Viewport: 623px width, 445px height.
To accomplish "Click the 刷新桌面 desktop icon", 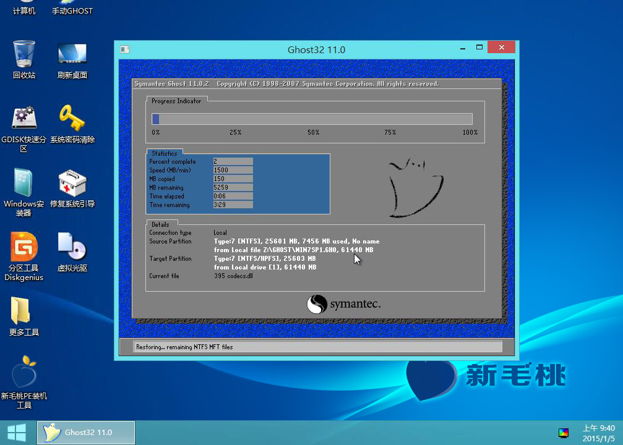I will click(72, 59).
